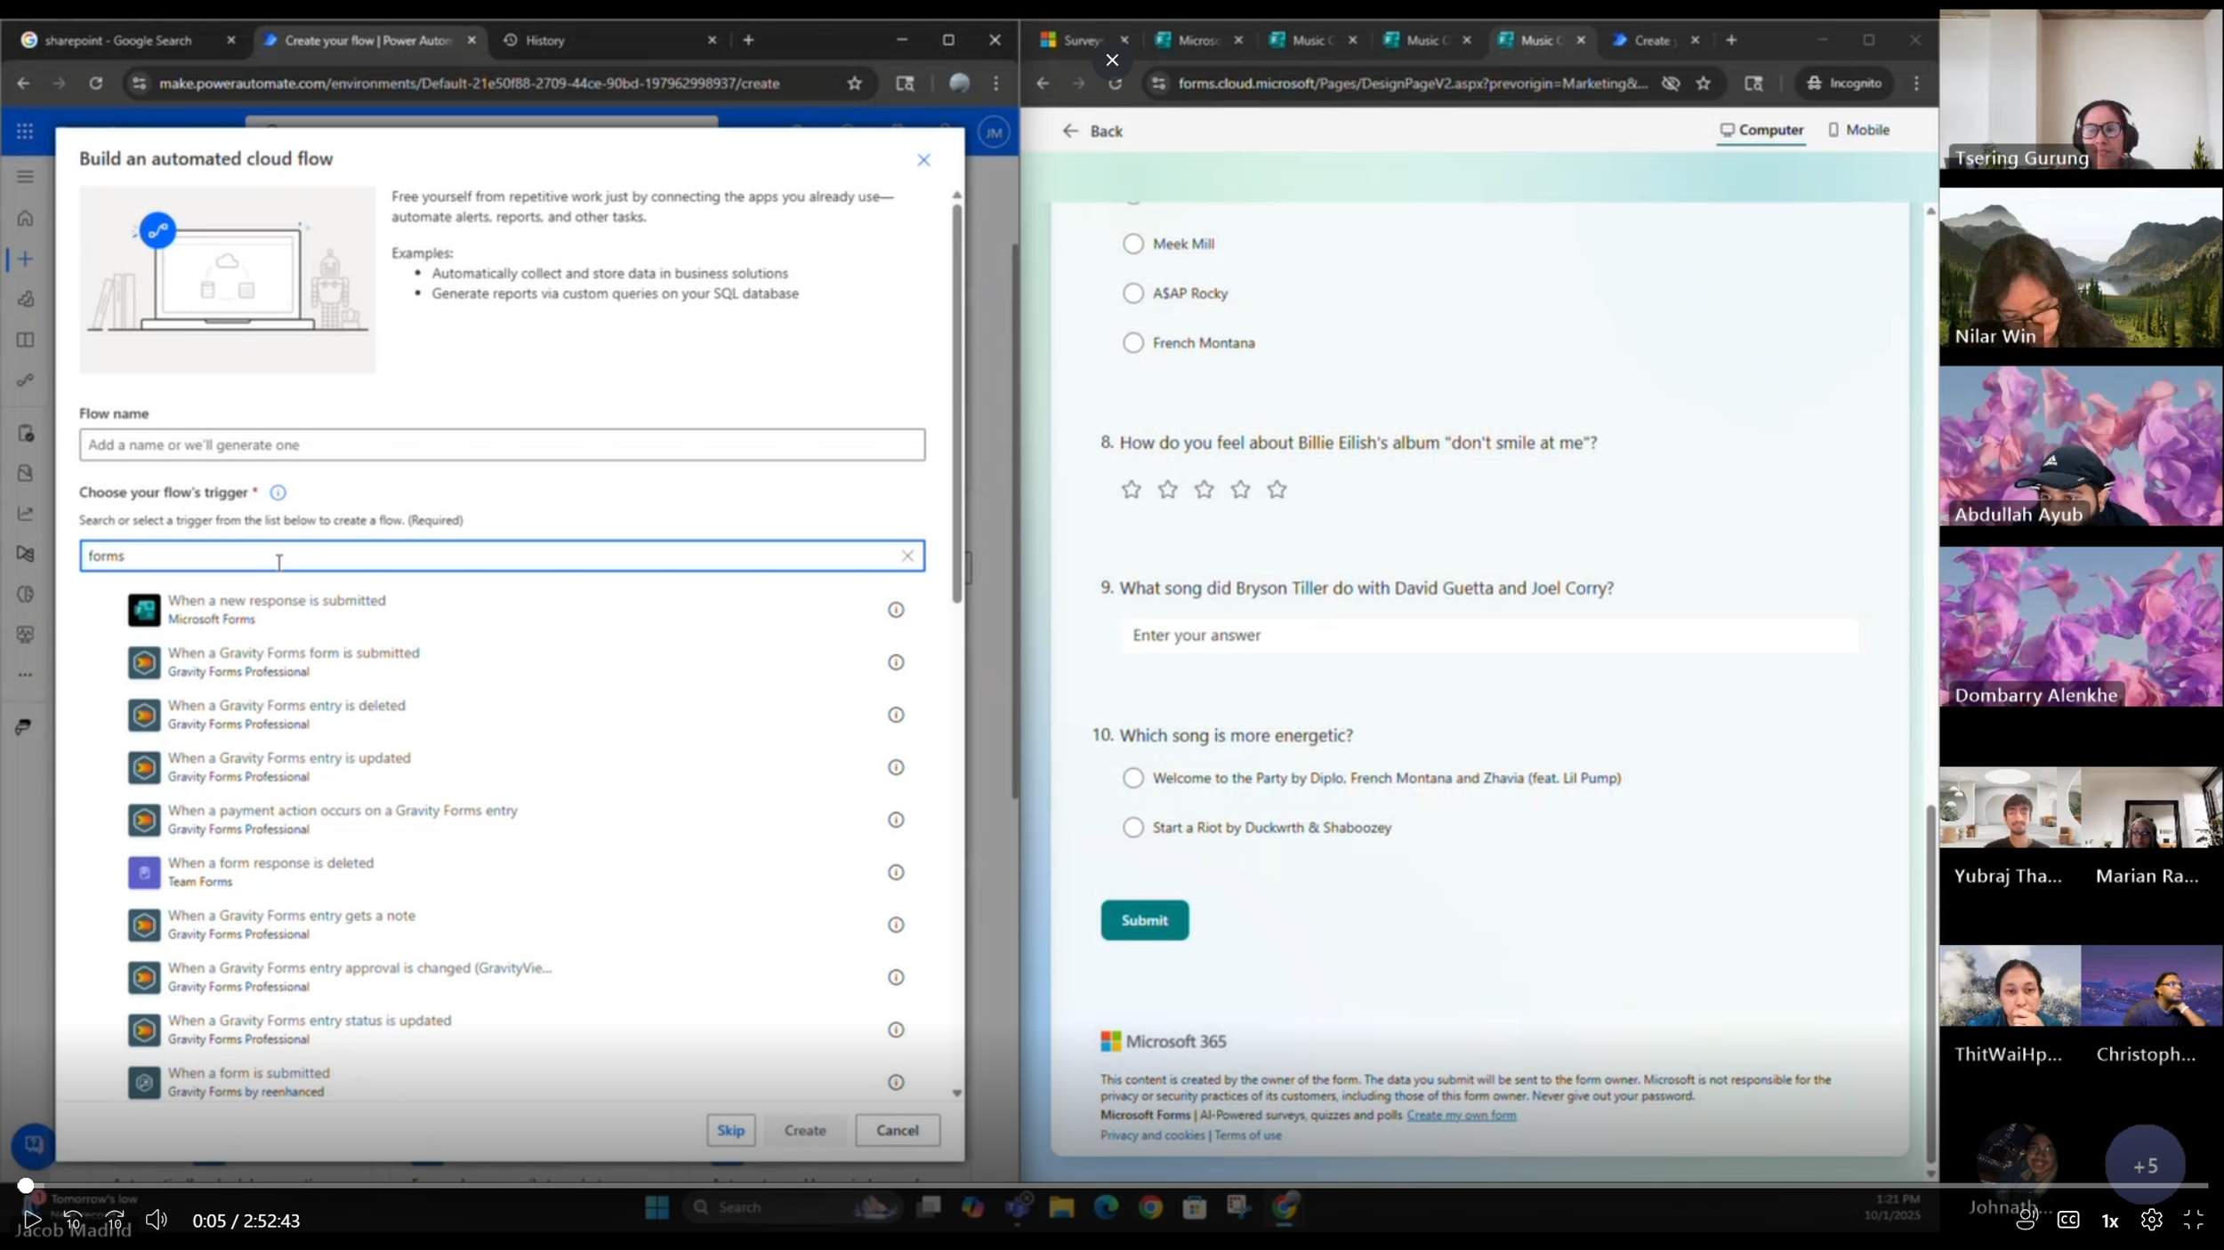Image resolution: width=2224 pixels, height=1250 pixels.
Task: Select the Meek Mill radio option
Action: coord(1132,244)
